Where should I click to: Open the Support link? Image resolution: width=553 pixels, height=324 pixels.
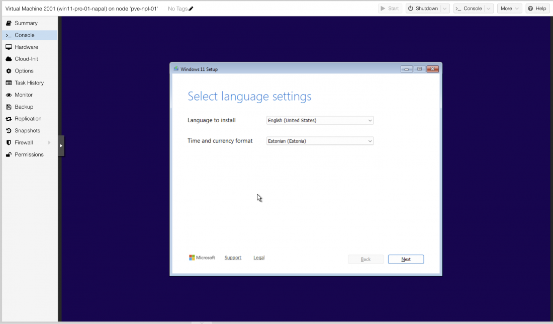(233, 258)
